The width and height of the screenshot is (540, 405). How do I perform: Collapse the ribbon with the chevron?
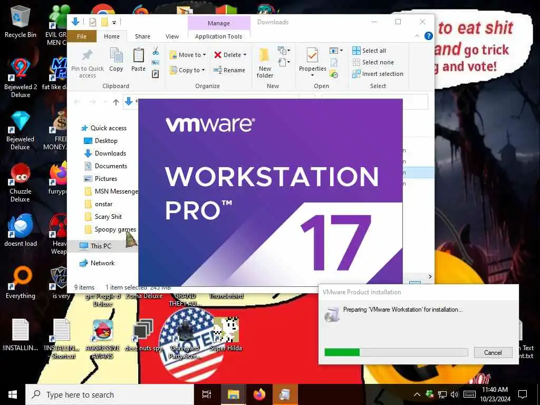[417, 36]
